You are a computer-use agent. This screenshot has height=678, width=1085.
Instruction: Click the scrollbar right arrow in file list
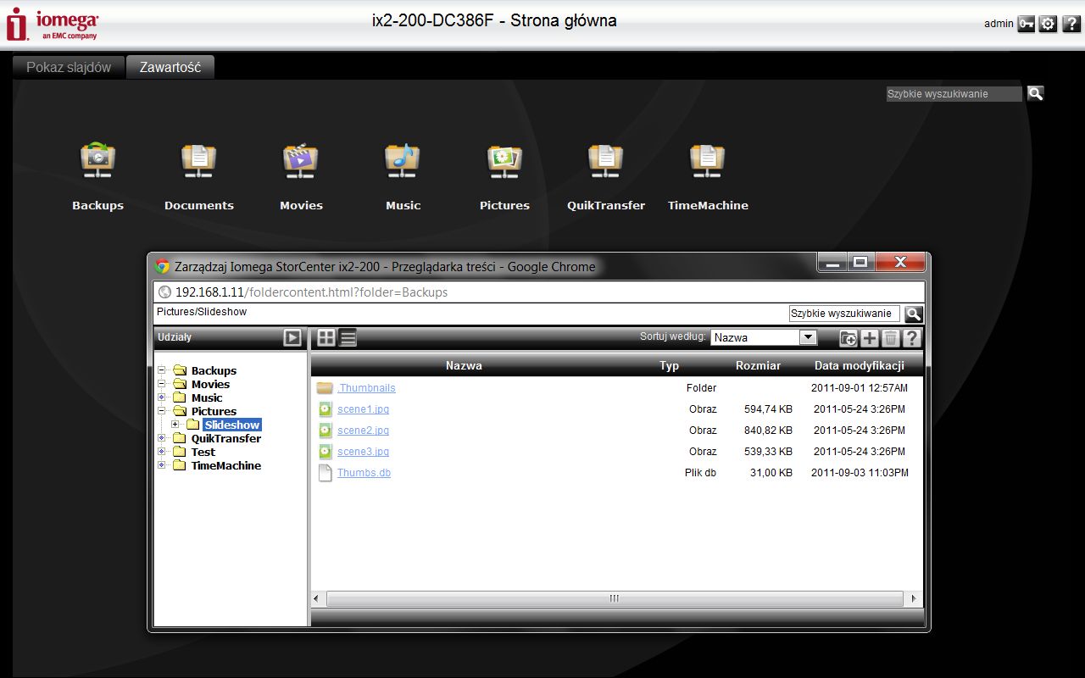[x=914, y=598]
